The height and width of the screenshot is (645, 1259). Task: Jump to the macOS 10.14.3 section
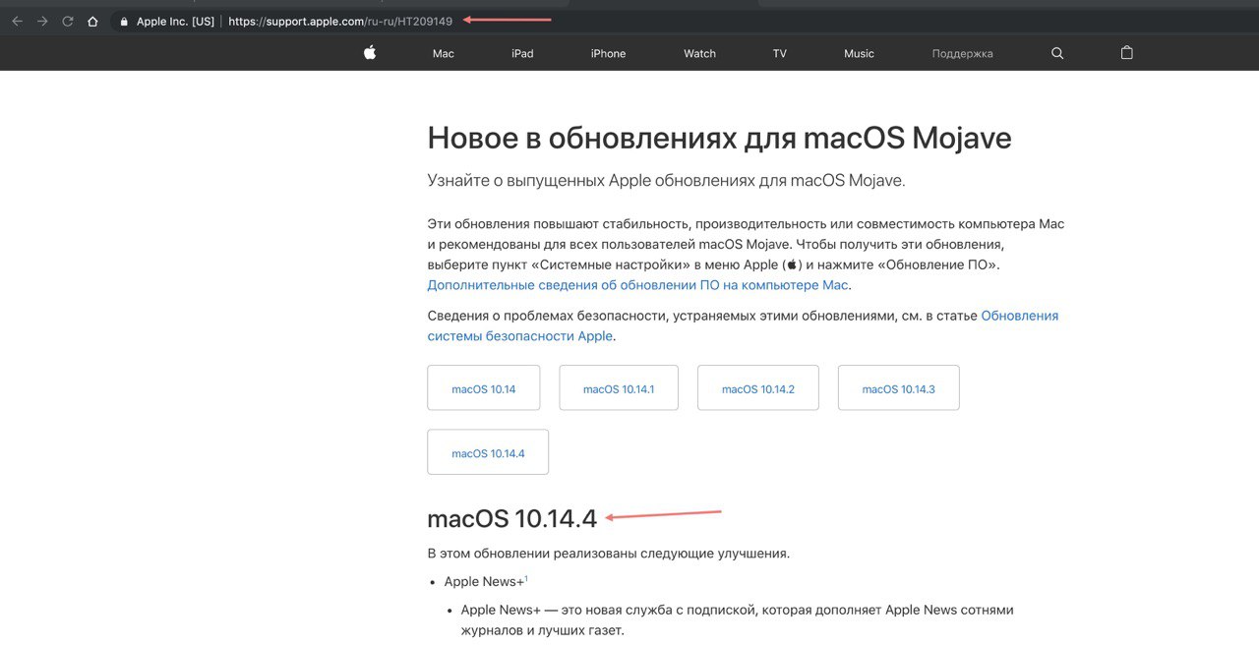coord(899,387)
